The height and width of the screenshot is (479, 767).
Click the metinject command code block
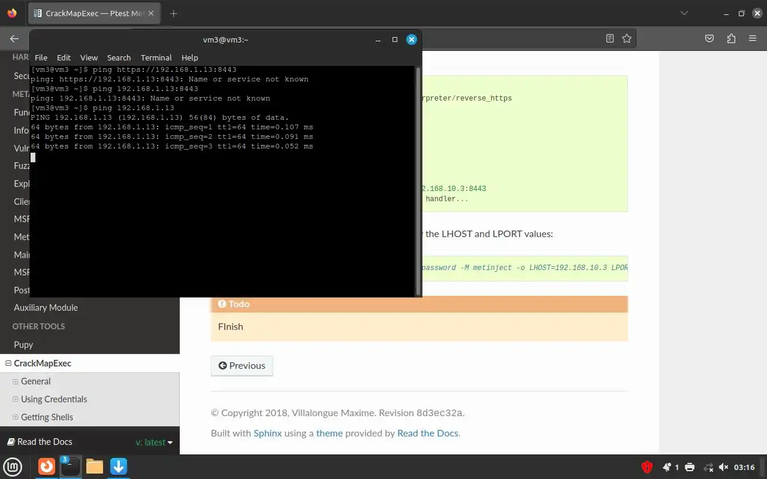click(524, 268)
